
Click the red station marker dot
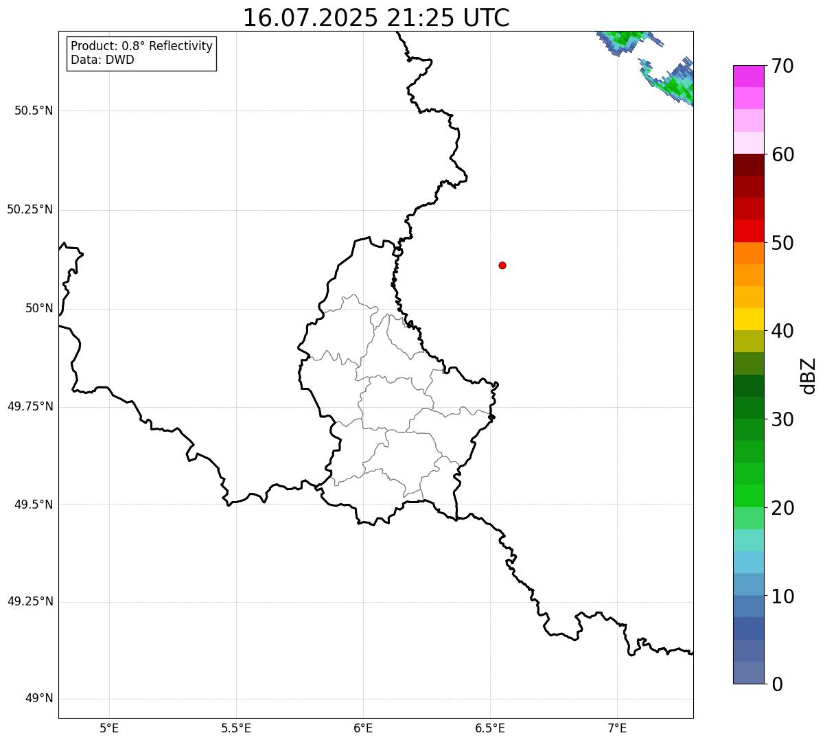coord(502,265)
